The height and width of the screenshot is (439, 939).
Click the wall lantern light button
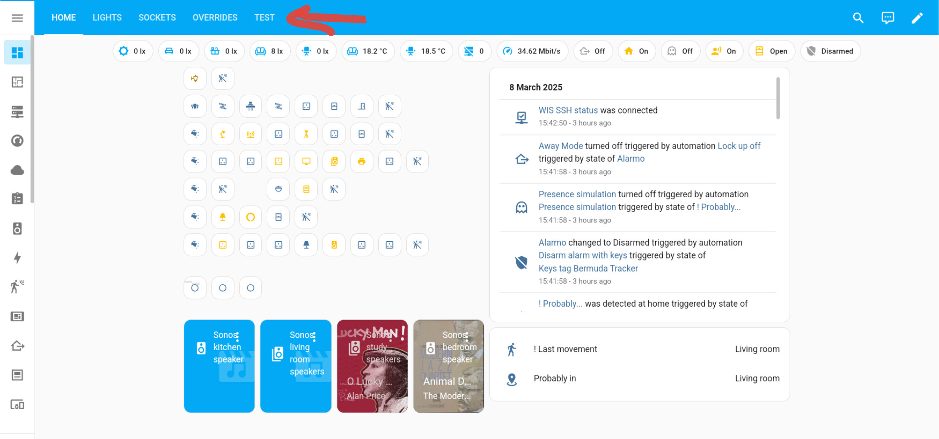pyautogui.click(x=195, y=78)
